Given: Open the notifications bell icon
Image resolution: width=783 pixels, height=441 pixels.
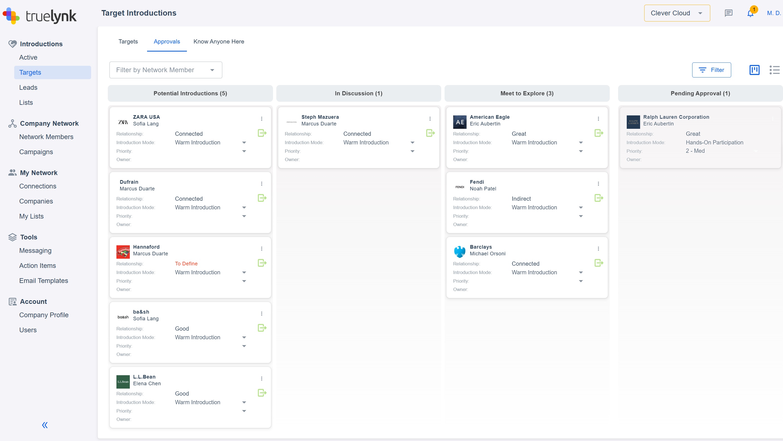Looking at the screenshot, I should click(750, 13).
